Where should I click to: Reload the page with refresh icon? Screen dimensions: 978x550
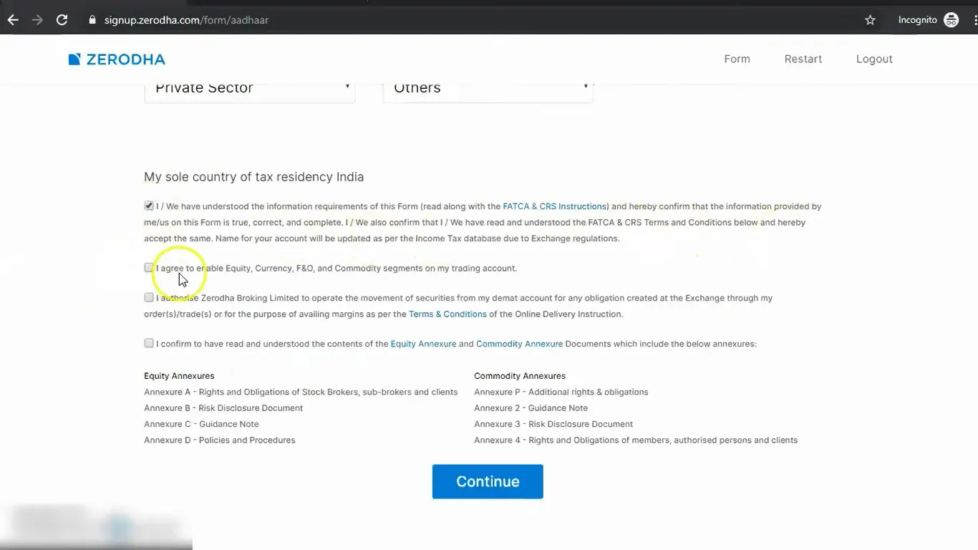pyautogui.click(x=62, y=20)
